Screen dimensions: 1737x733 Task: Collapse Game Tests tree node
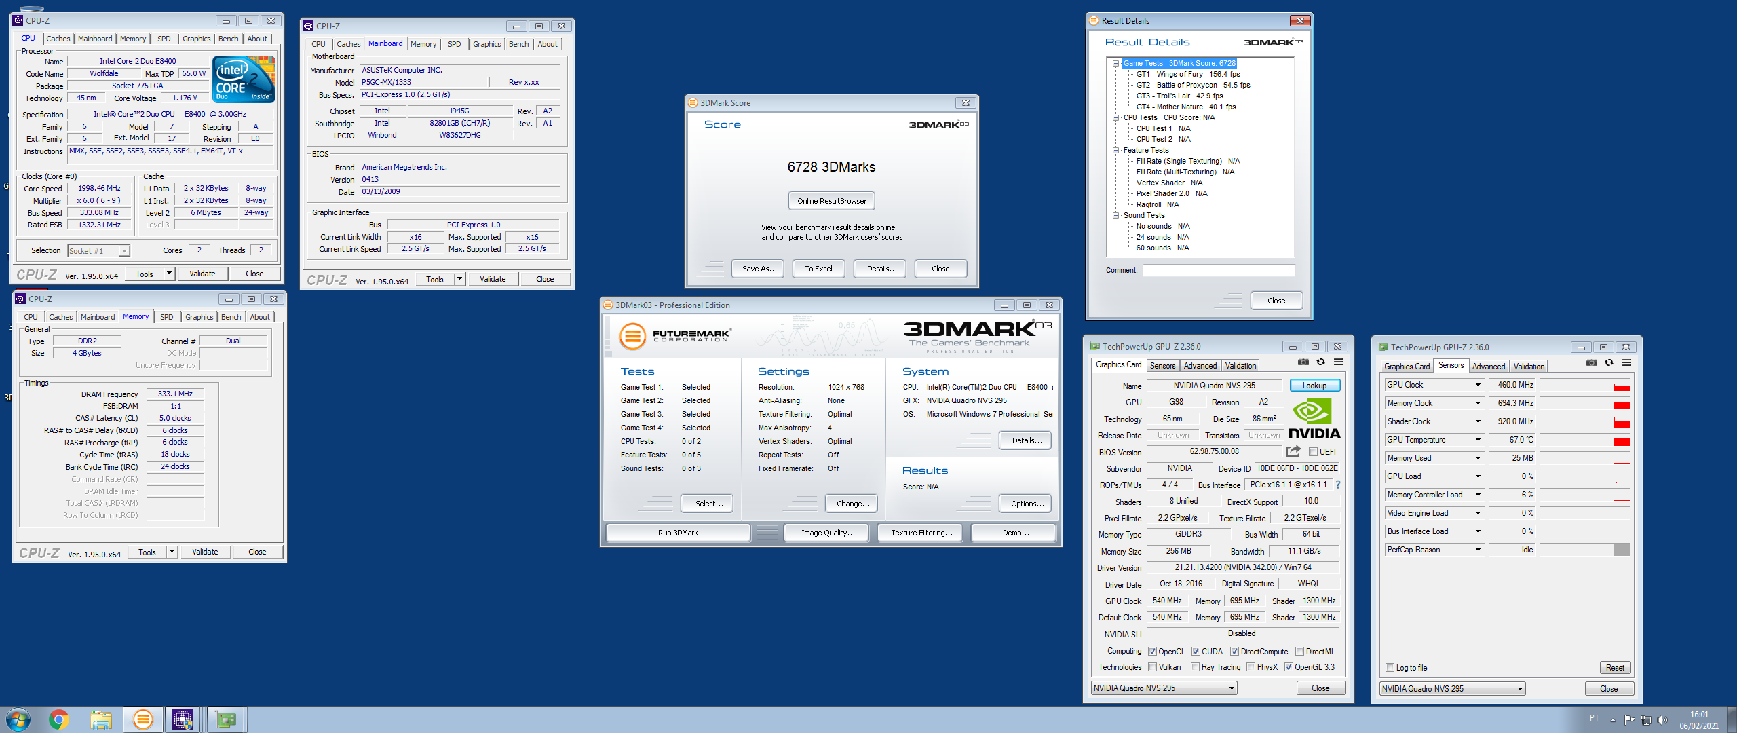1115,63
